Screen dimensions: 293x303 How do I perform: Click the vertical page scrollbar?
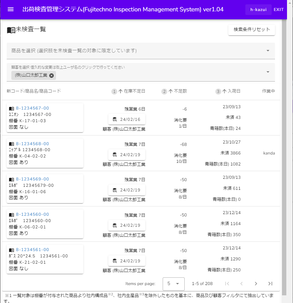click(284, 157)
